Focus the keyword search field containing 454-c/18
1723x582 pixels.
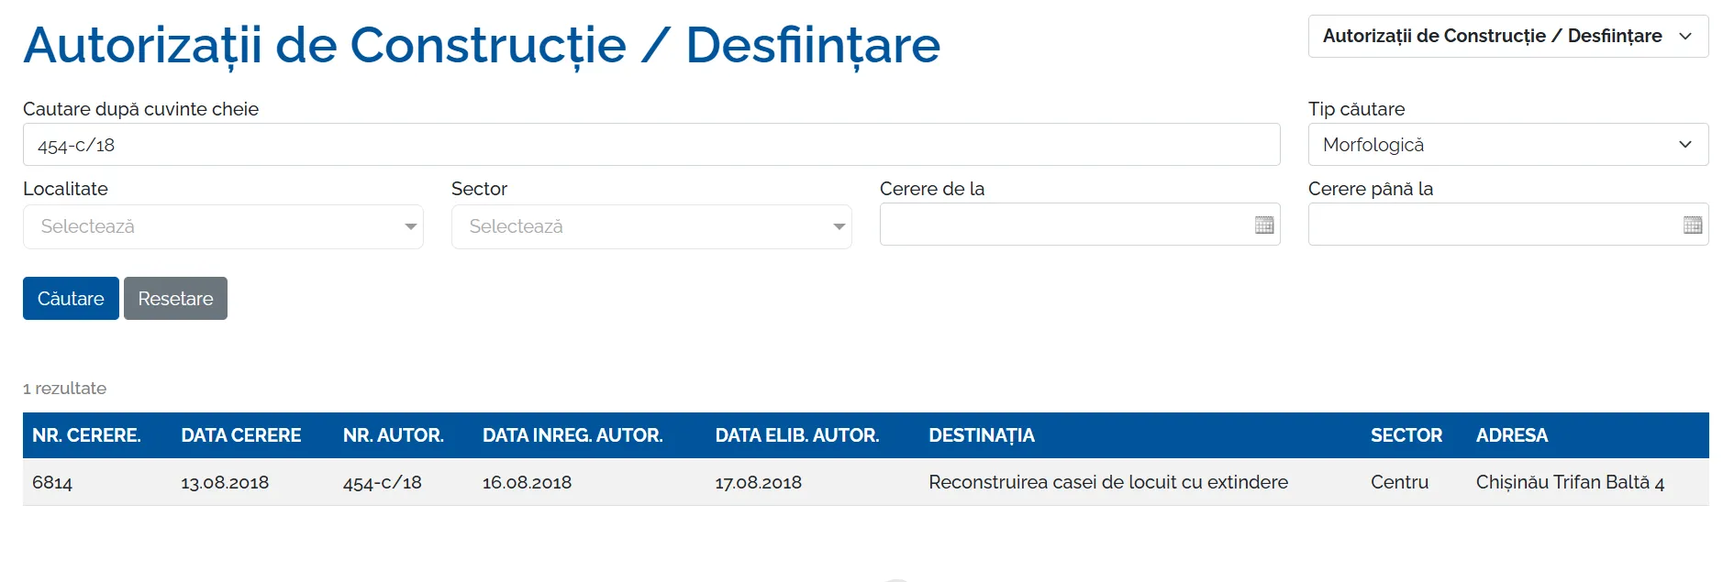coord(651,145)
